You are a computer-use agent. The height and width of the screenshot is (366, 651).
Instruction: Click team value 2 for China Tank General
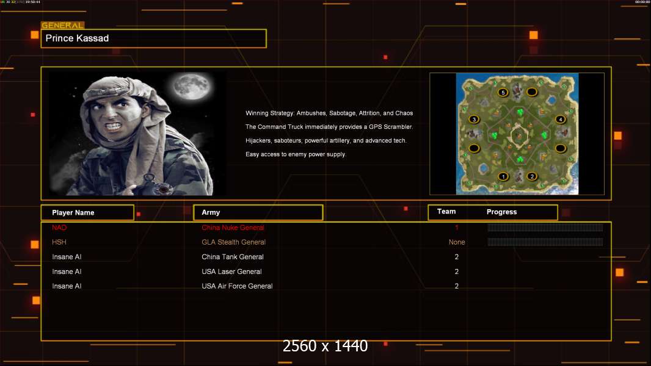coord(457,257)
